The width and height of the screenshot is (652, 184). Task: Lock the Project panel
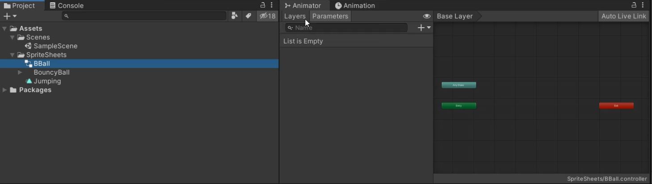(x=263, y=5)
